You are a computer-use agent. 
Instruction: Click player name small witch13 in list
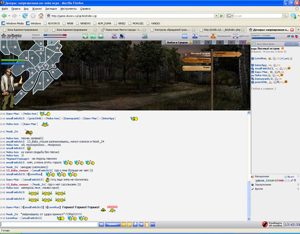tap(264, 68)
